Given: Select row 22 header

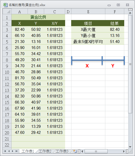Looking at the screenshot, I should coord(7,145).
